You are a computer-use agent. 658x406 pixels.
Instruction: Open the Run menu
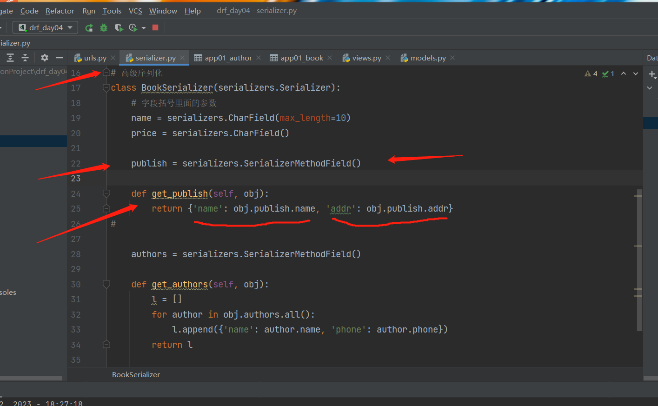pos(89,11)
